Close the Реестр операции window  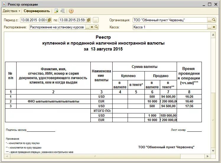216,4
